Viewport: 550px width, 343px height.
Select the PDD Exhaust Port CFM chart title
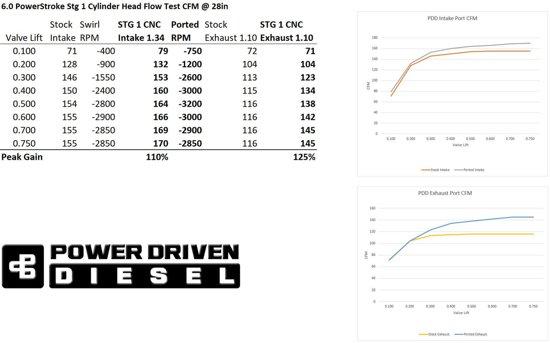tap(452, 193)
